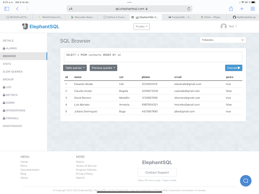Open the Safari share sheet icon
This screenshot has width=259, height=194.
pos(231,9)
